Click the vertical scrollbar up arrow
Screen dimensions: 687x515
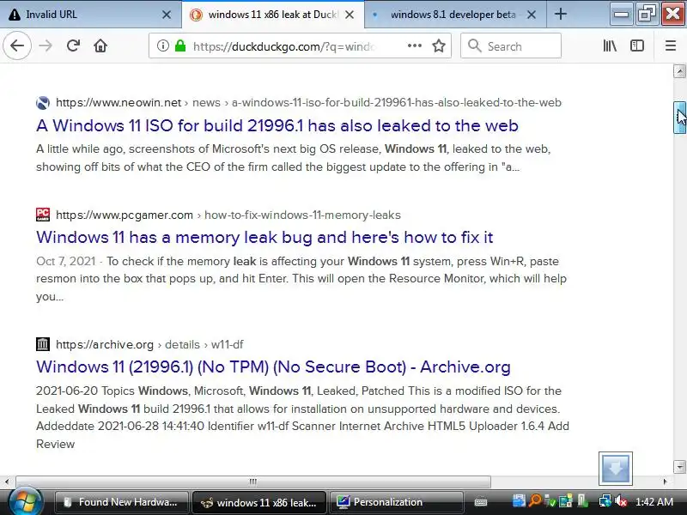click(x=679, y=71)
